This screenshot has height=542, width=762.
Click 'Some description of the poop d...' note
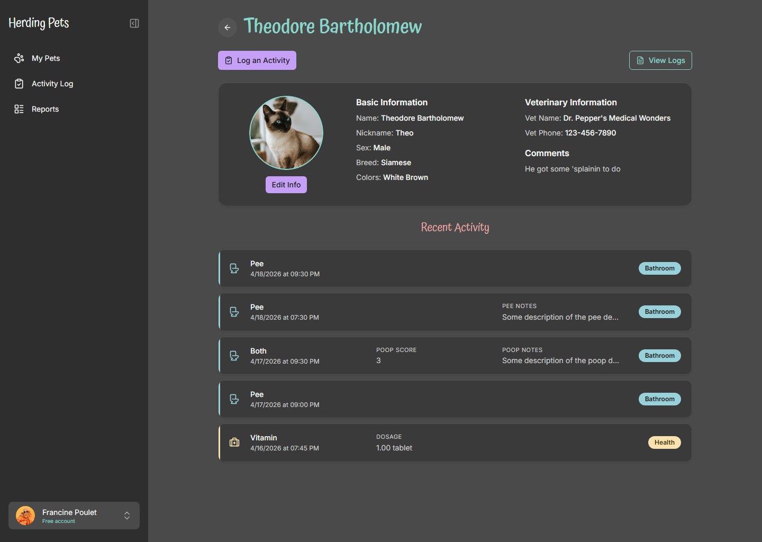pos(560,360)
